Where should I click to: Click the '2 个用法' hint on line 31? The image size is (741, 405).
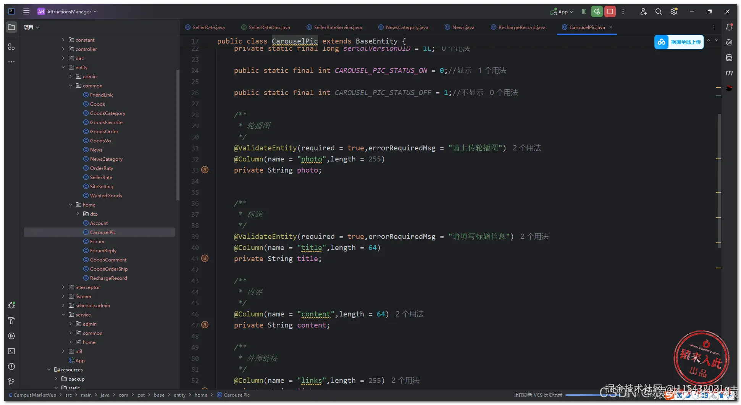tap(527, 148)
